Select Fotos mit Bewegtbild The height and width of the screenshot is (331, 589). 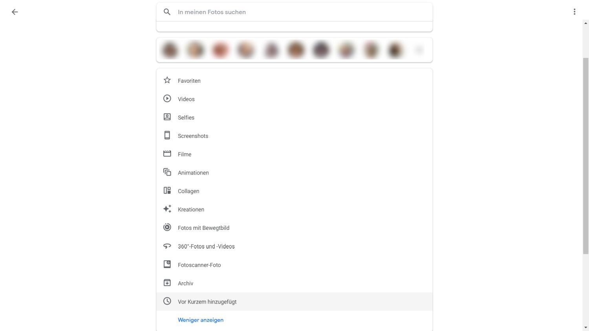(x=203, y=228)
